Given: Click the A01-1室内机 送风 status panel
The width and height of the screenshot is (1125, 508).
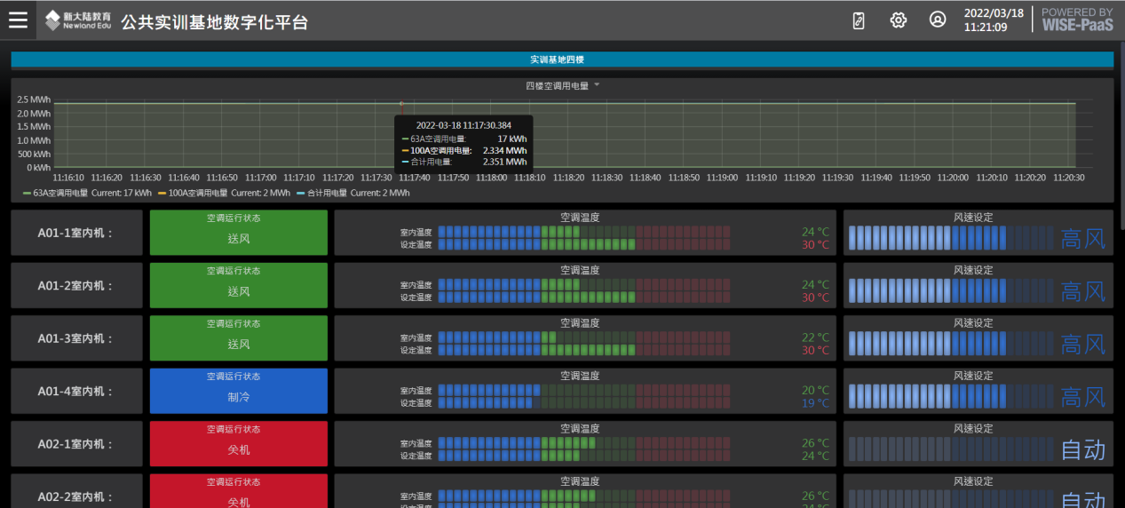Looking at the screenshot, I should point(238,233).
